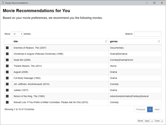Screen dimensions: 166x125
Task: Select the Jubilee (1977) row checkbox
Action: (7, 90)
